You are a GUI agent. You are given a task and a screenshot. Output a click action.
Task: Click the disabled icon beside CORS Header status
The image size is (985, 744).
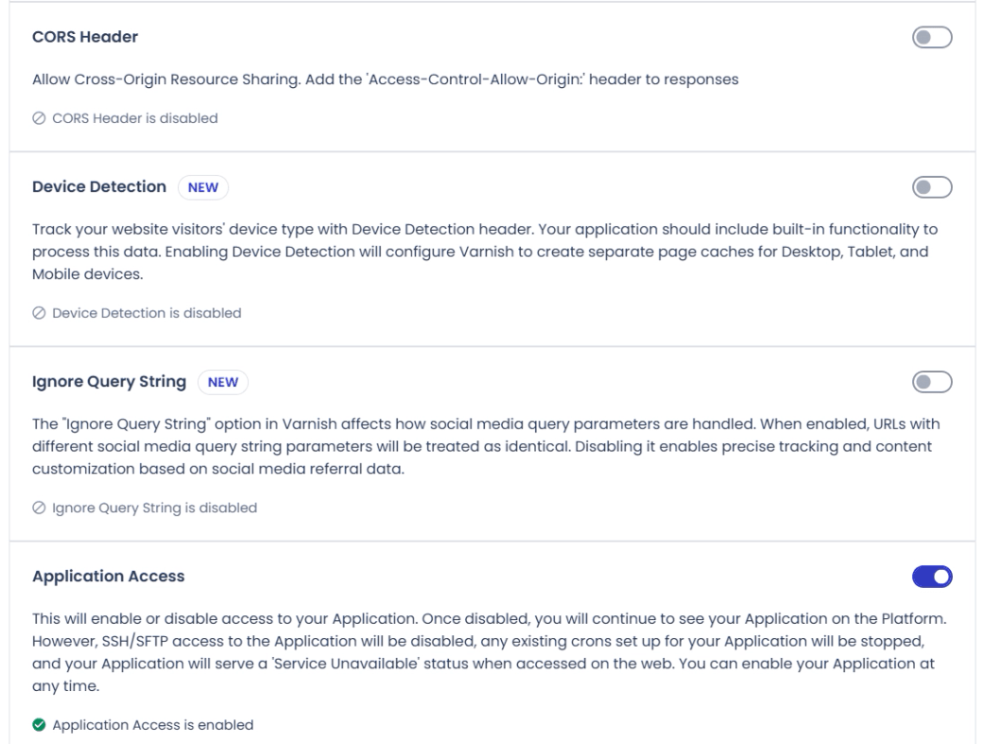click(39, 119)
